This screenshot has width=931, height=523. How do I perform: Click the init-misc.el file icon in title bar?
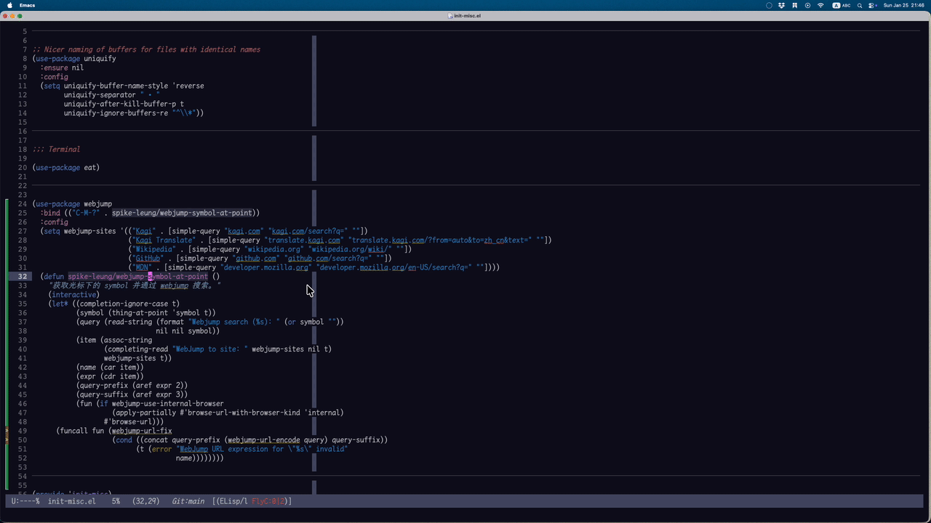pyautogui.click(x=451, y=15)
